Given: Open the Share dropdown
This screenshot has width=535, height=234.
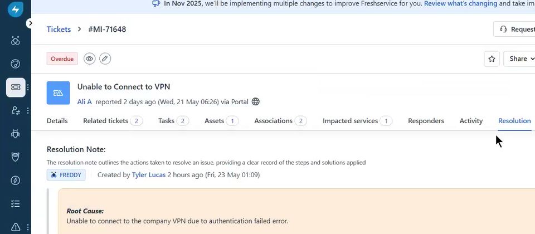Looking at the screenshot, I should coord(519,58).
